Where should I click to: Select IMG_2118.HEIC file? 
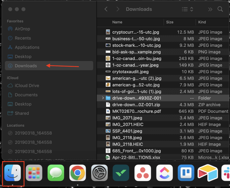(163, 144)
